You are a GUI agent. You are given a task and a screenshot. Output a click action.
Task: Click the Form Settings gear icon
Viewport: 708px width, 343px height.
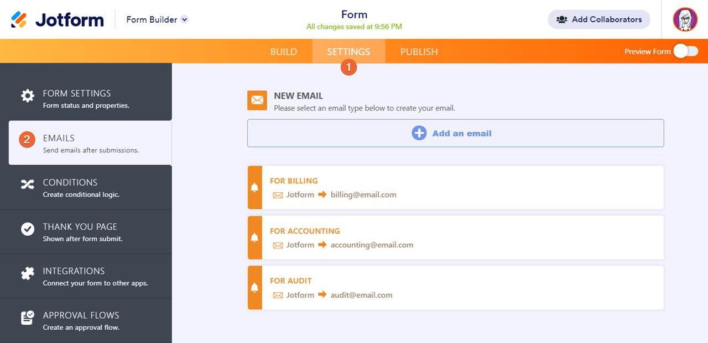pyautogui.click(x=28, y=96)
